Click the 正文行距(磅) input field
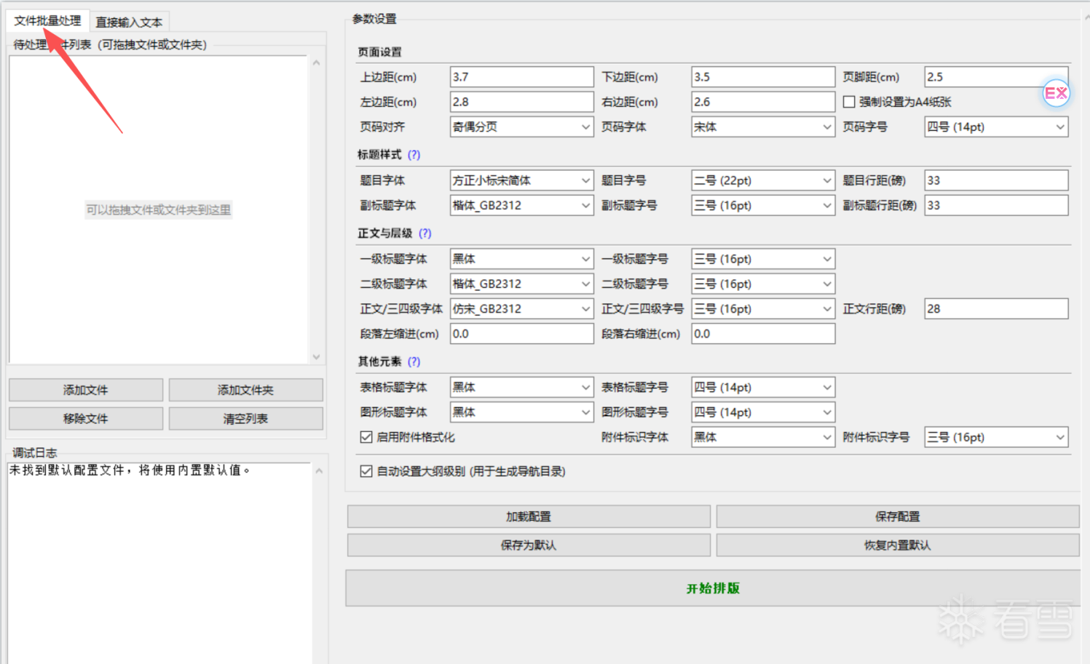 coord(995,309)
